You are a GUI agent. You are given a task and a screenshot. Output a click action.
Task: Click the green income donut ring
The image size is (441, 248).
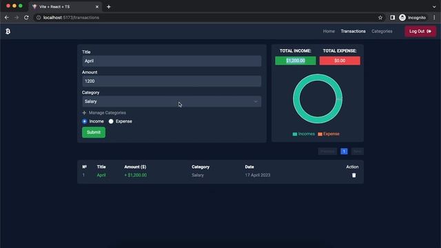pyautogui.click(x=296, y=99)
